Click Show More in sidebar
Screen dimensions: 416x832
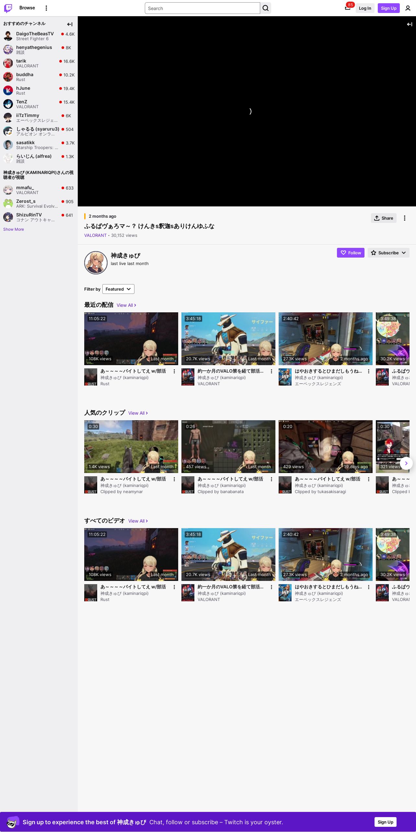point(14,229)
